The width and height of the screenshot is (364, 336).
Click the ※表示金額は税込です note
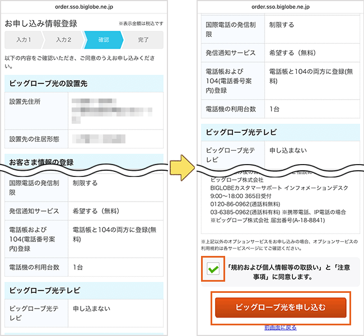[141, 24]
